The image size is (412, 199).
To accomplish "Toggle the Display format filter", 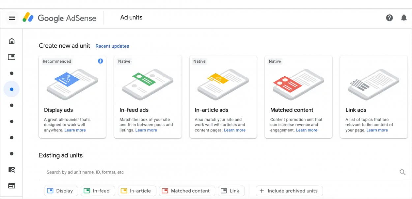I will click(61, 191).
